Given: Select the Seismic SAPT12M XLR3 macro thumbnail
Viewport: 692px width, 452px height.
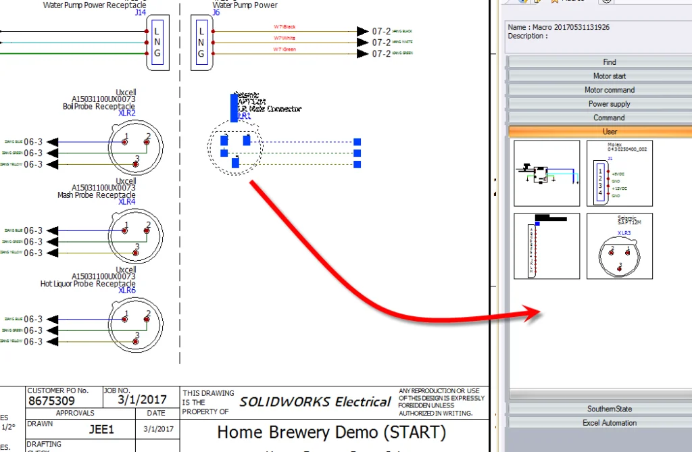Looking at the screenshot, I should click(x=619, y=245).
